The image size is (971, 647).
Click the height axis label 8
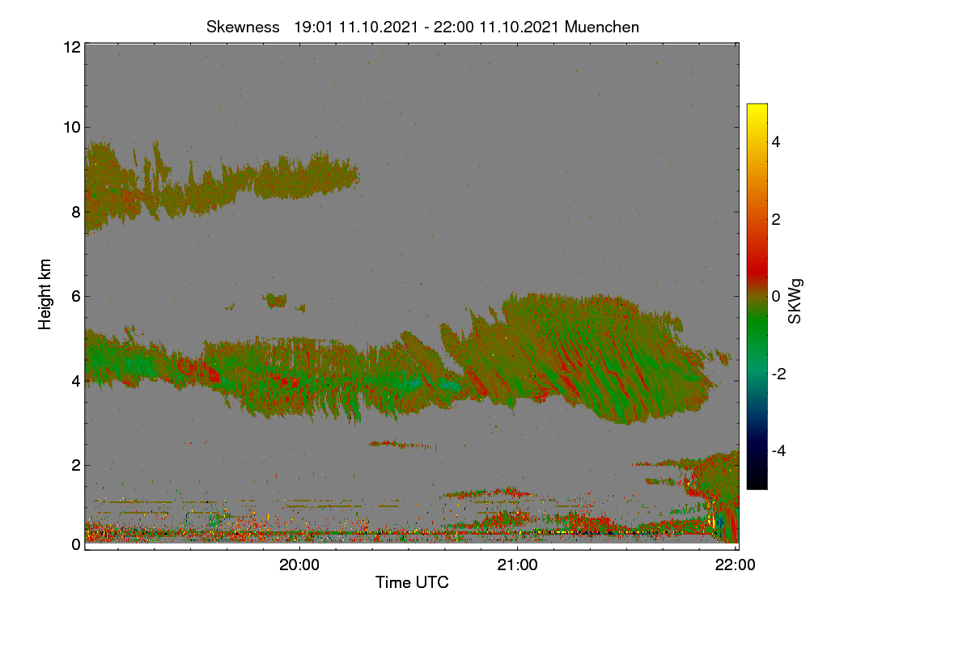(x=75, y=212)
